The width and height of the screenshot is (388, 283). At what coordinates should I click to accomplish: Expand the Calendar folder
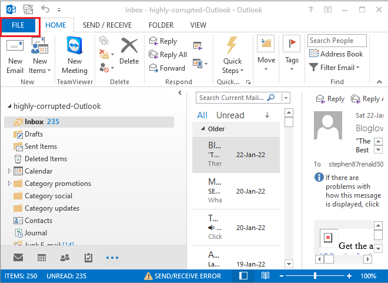pyautogui.click(x=9, y=171)
